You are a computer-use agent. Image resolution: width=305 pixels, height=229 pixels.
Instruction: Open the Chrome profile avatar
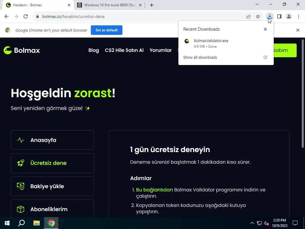pos(289,17)
